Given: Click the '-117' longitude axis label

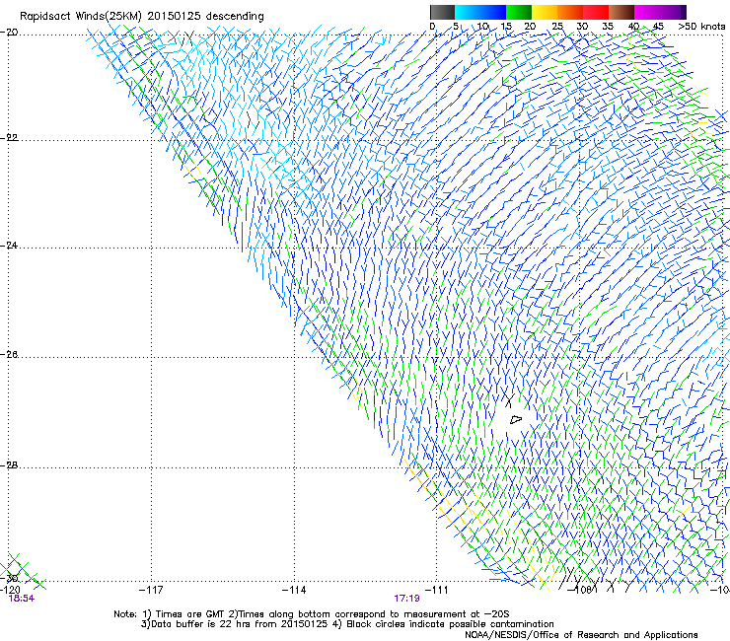Looking at the screenshot, I should click(151, 591).
